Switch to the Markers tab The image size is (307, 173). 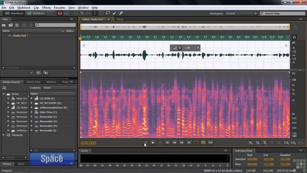(x=51, y=82)
